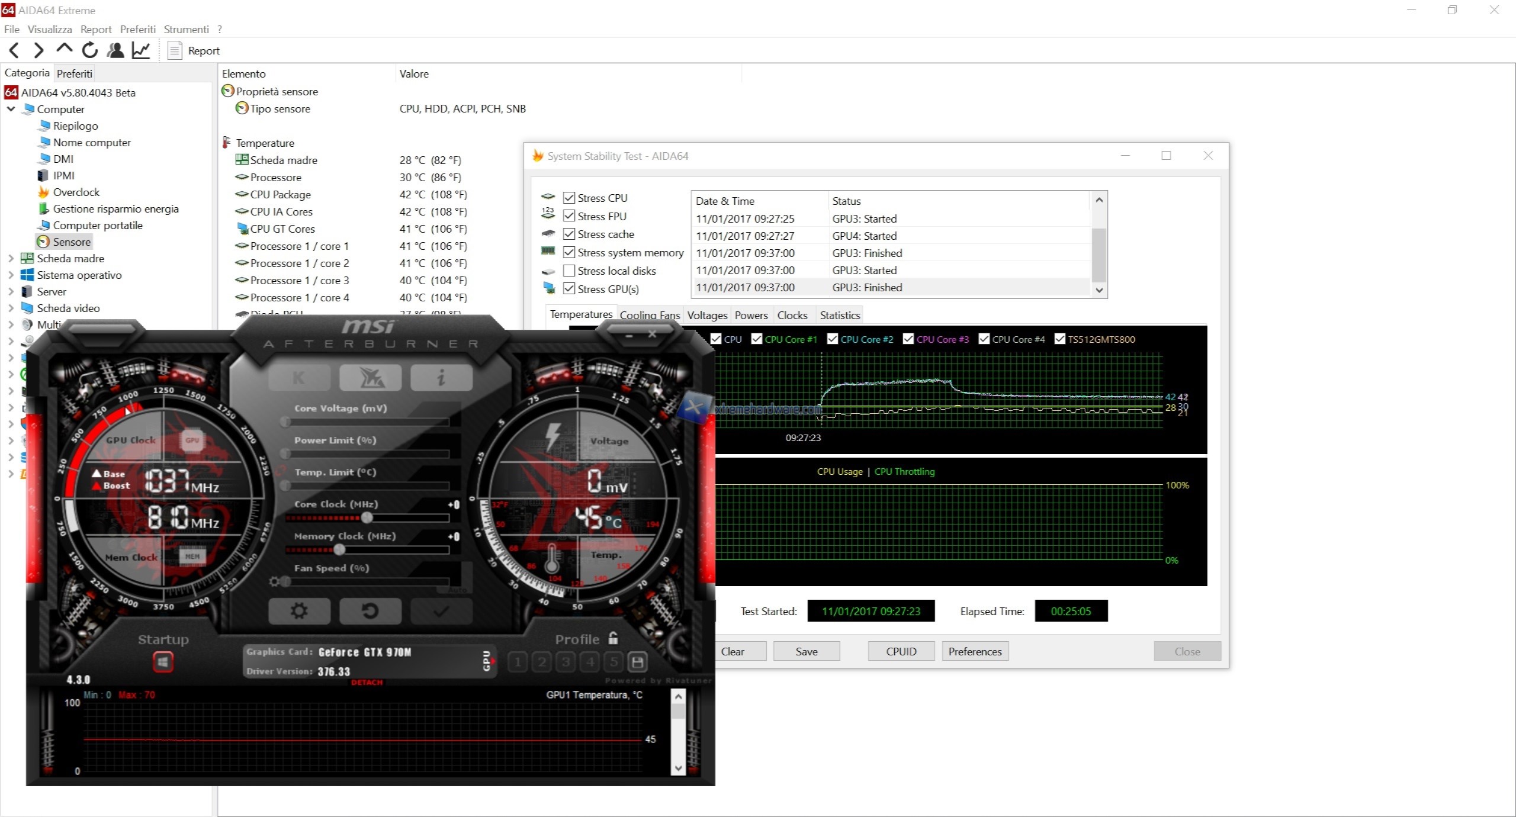
Task: Uncheck the Stress GPU(s) option
Action: click(x=569, y=289)
